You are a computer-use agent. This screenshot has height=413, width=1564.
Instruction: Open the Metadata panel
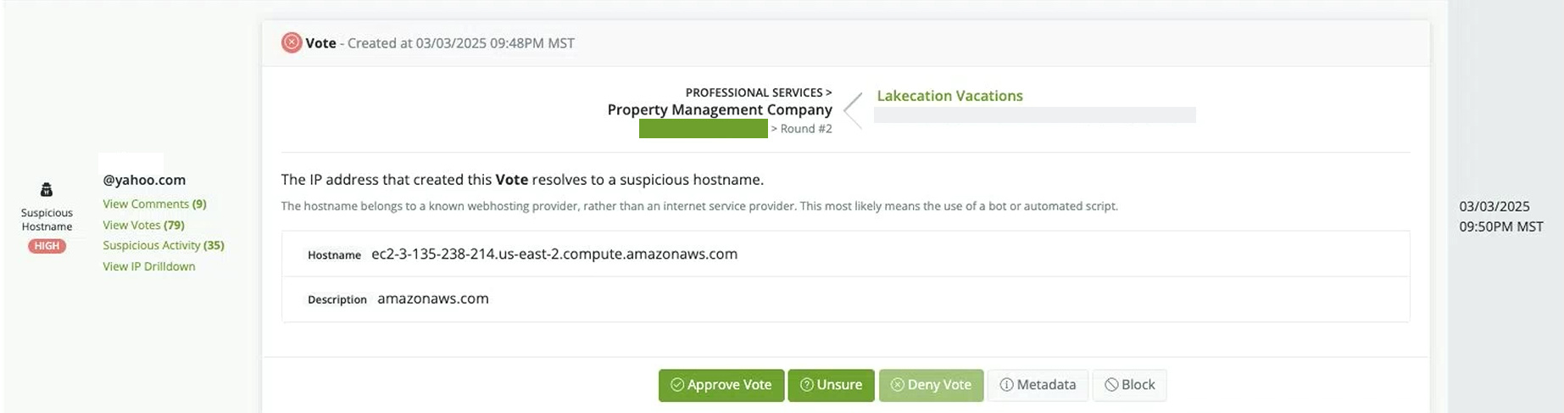1038,385
